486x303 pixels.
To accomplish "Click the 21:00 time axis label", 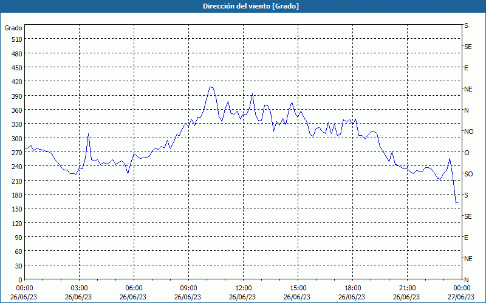I will tap(407, 288).
